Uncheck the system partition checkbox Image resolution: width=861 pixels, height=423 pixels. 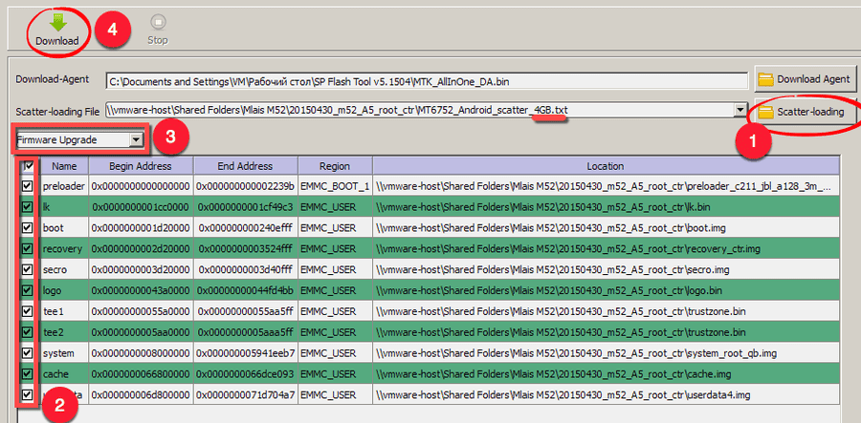coord(27,353)
